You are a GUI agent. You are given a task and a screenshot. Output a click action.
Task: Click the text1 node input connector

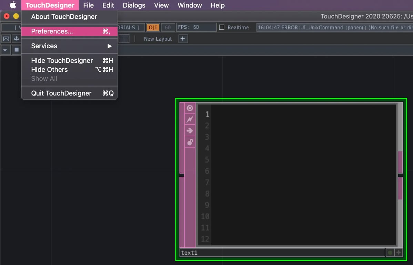pos(182,175)
